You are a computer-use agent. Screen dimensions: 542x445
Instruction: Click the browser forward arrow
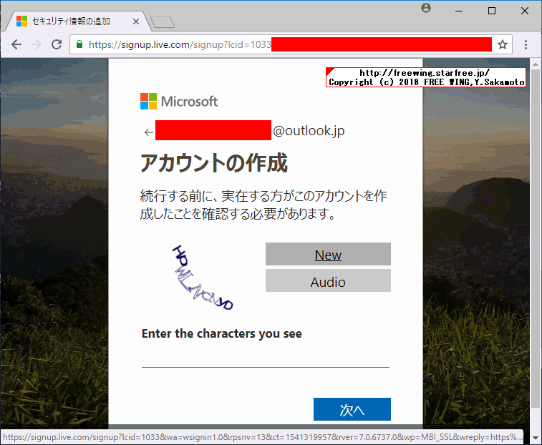tap(37, 44)
